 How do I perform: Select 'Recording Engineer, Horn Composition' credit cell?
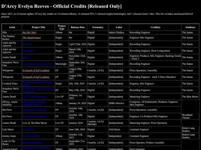point(155,51)
